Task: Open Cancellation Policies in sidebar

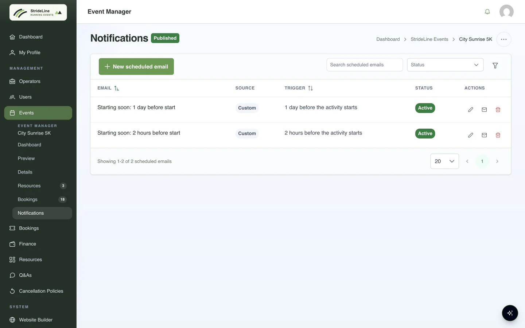Action: (38, 291)
